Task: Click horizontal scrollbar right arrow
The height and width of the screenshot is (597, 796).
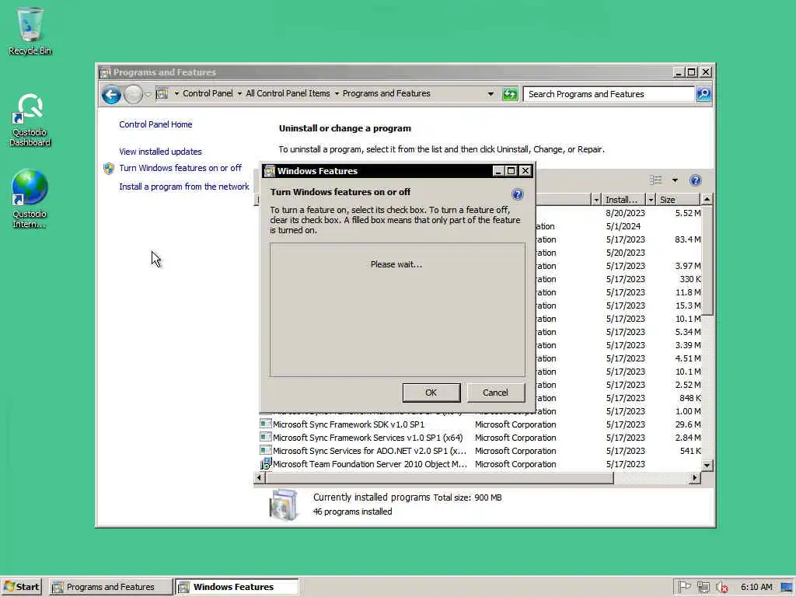Action: click(695, 478)
